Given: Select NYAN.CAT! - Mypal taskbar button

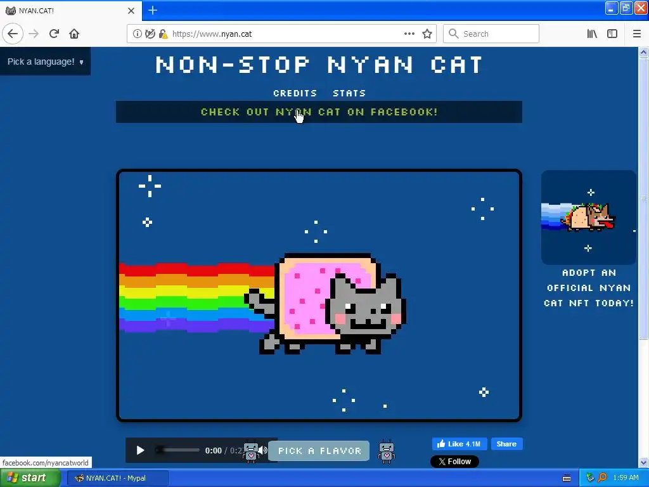Looking at the screenshot, I should (x=117, y=478).
